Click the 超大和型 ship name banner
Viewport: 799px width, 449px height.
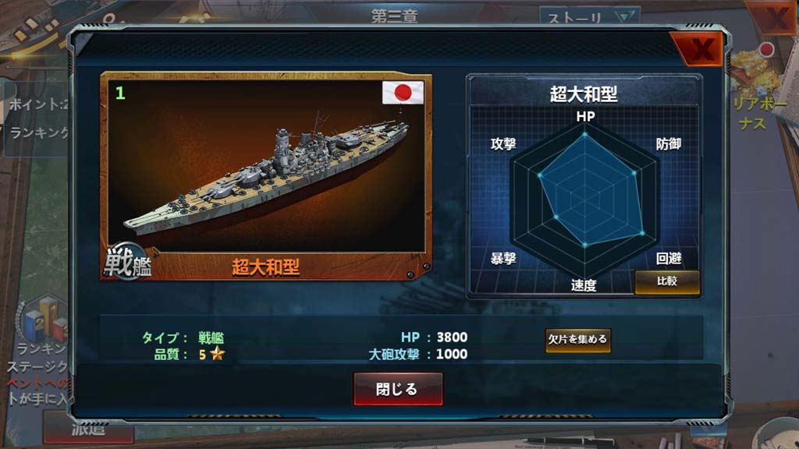click(x=265, y=267)
